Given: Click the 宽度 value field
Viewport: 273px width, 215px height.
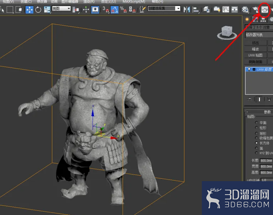Looking at the screenshot, I should 266,167.
